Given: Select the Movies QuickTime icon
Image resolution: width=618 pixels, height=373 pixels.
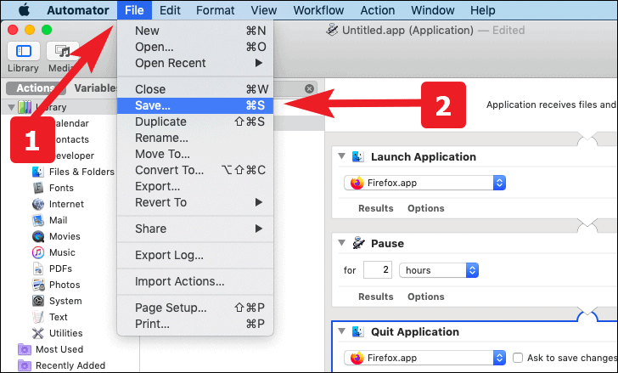Looking at the screenshot, I should (x=38, y=236).
